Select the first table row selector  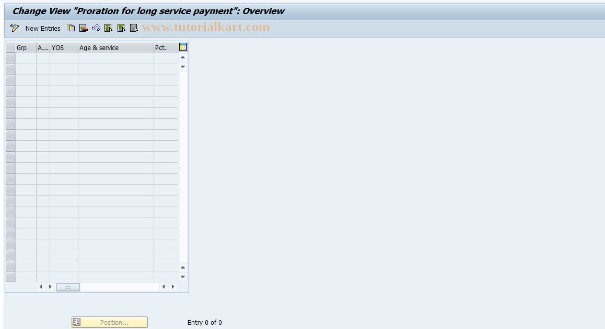(x=10, y=58)
